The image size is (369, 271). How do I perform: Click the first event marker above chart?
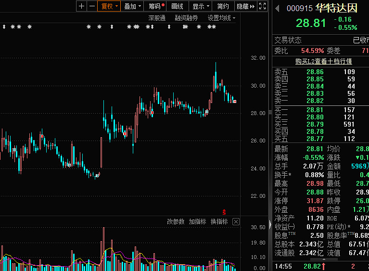click(4, 27)
